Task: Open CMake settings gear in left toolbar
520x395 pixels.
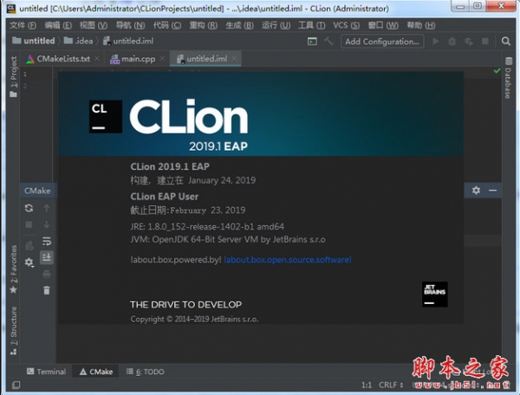Action: [x=29, y=262]
